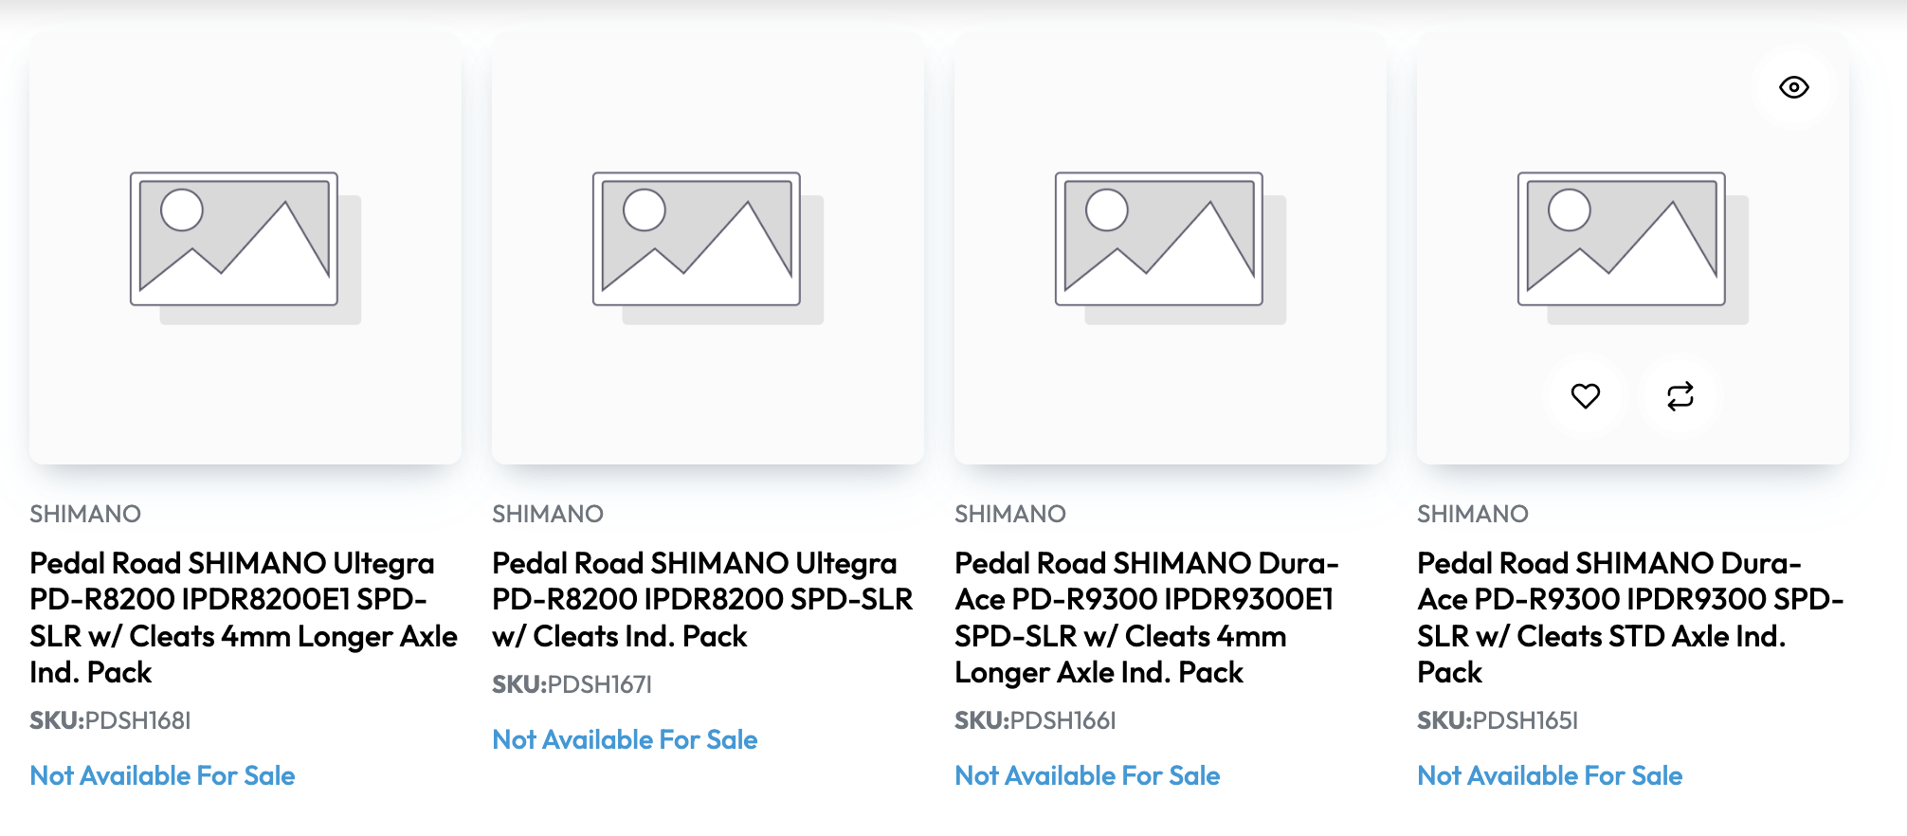Click Not Available For Sale under PDSH167I
1907x836 pixels.
point(625,739)
